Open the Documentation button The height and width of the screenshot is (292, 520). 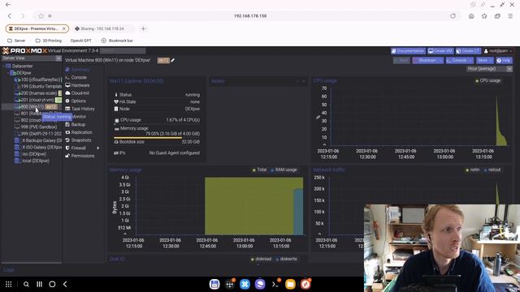tap(408, 51)
